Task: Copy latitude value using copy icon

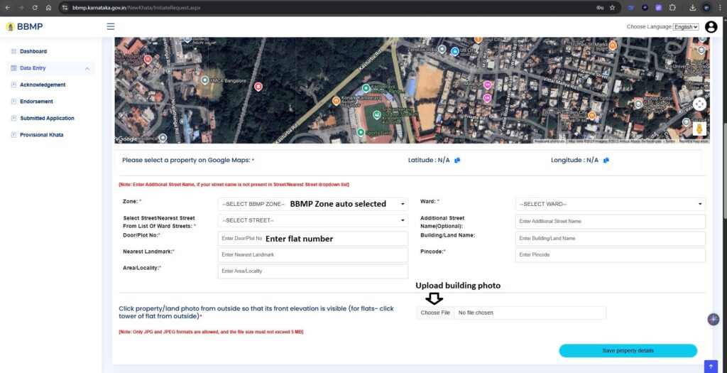Action: pyautogui.click(x=458, y=161)
